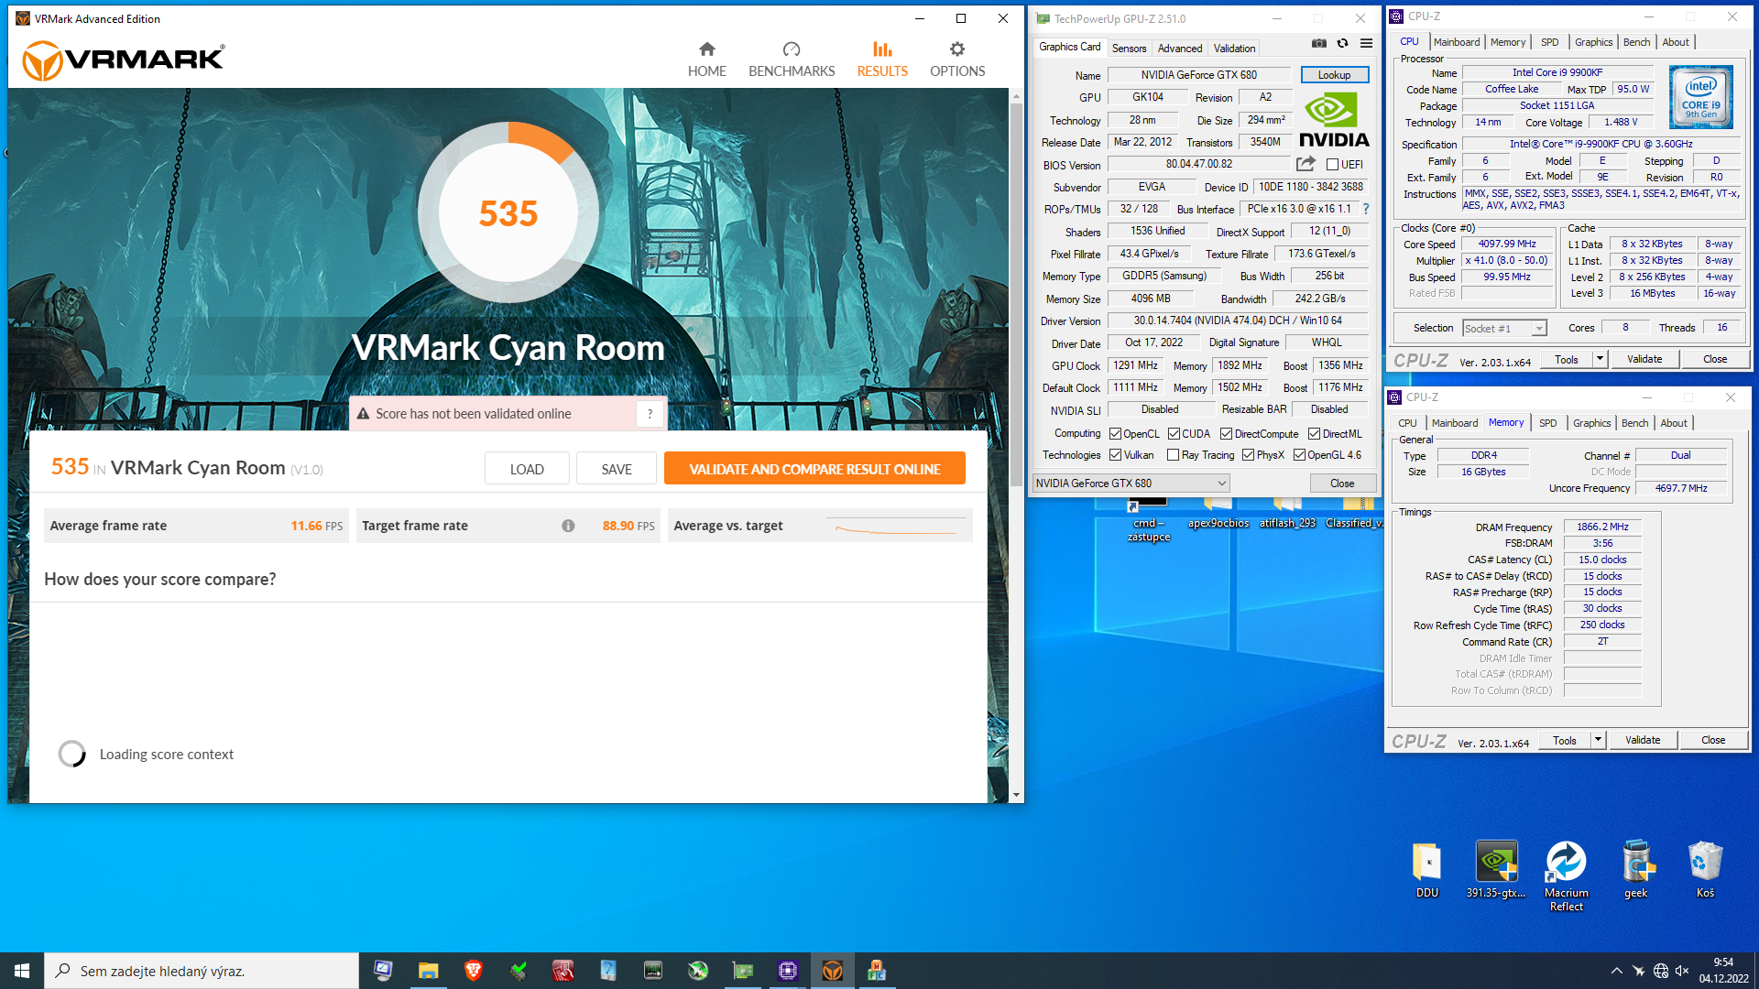Toggle the DirectCompute checkbox
This screenshot has height=989, width=1759.
pos(1226,434)
